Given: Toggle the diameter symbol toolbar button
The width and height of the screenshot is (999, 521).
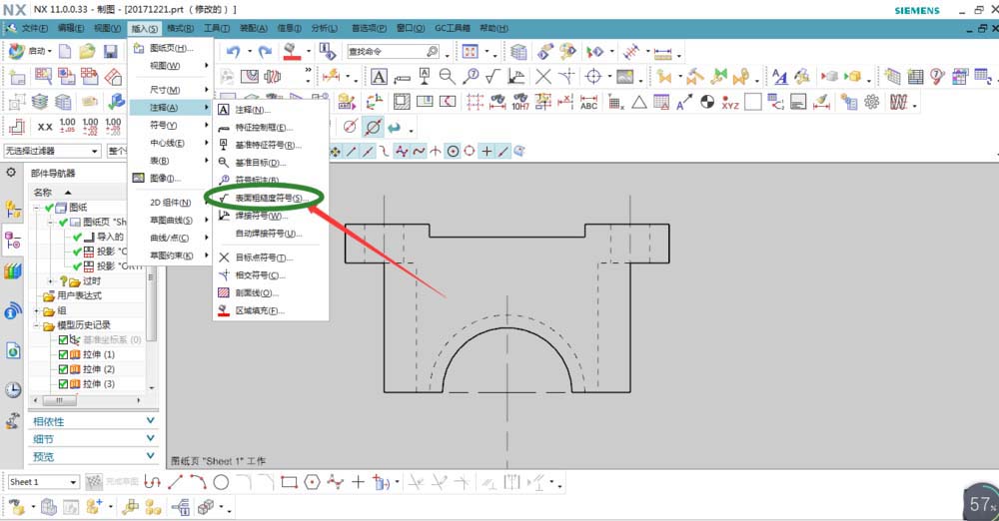Looking at the screenshot, I should (373, 127).
